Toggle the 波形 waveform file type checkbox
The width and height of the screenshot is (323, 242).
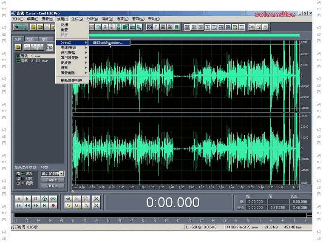(18, 174)
